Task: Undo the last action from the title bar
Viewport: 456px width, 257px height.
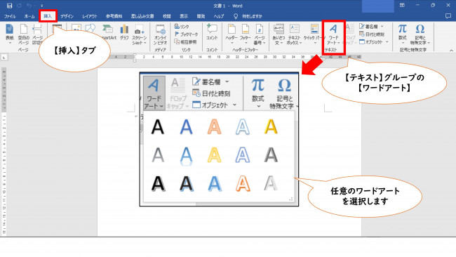Action: coord(29,6)
